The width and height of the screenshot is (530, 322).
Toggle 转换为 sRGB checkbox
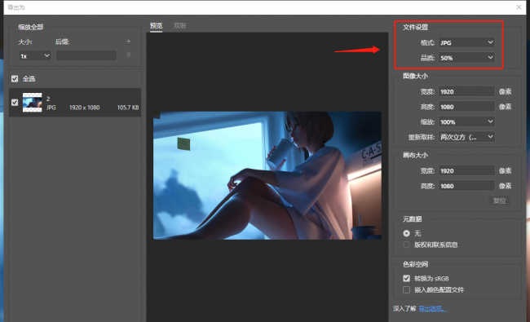[x=406, y=279]
